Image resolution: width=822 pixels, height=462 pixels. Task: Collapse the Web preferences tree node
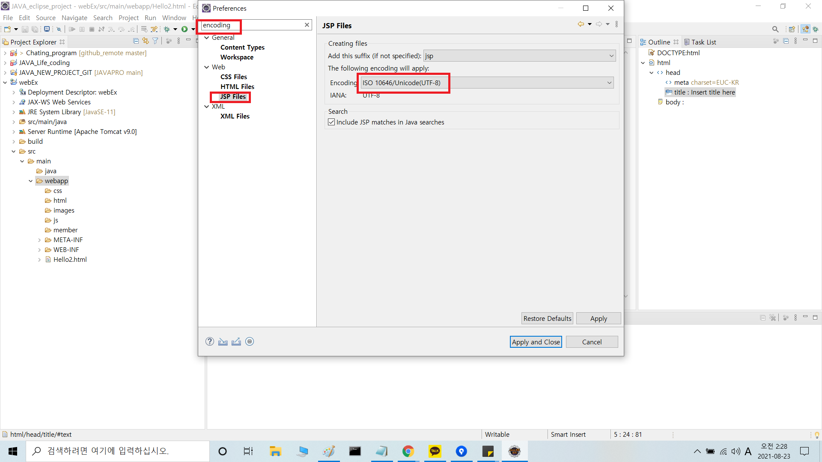pyautogui.click(x=207, y=67)
